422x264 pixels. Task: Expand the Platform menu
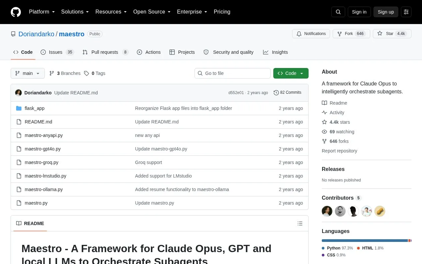(42, 12)
